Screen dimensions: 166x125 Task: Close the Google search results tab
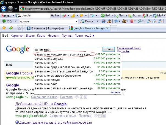(107, 28)
